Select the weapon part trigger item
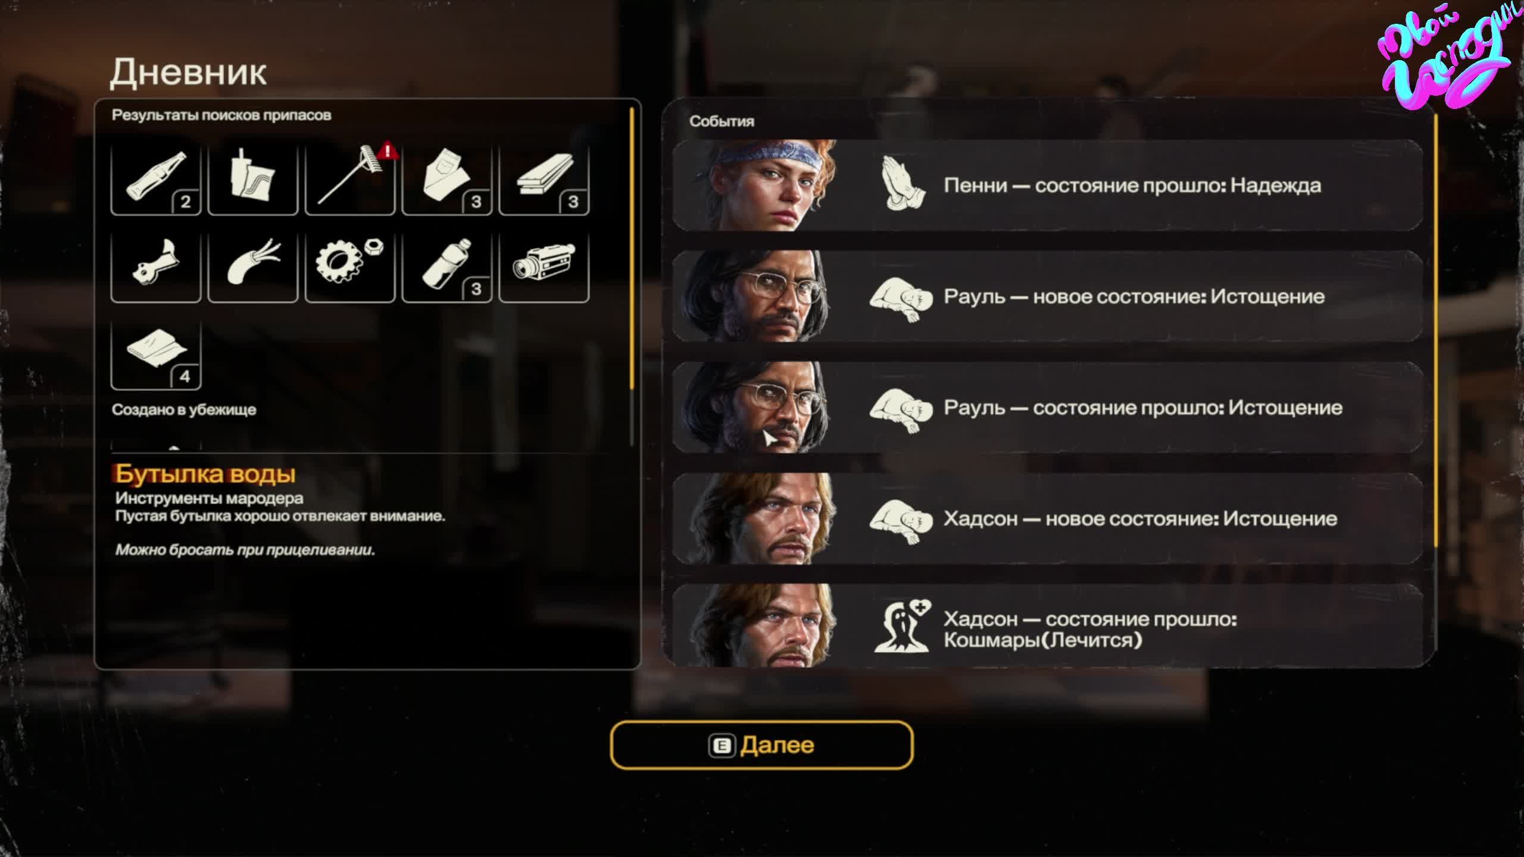1524x857 pixels. coord(156,266)
